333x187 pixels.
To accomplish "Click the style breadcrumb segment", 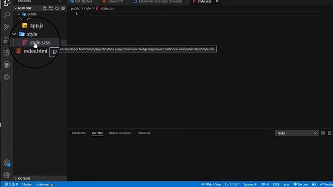I will pyautogui.click(x=87, y=8).
